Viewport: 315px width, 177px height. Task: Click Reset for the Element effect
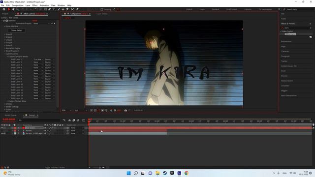(35, 21)
